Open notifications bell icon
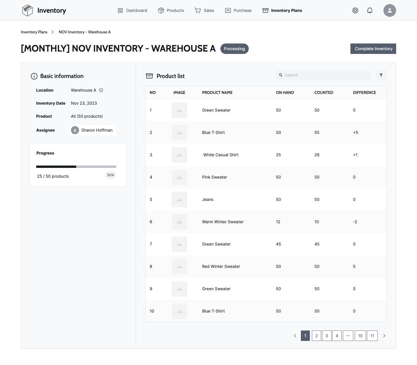Viewport: 417px width, 365px height. point(370,10)
